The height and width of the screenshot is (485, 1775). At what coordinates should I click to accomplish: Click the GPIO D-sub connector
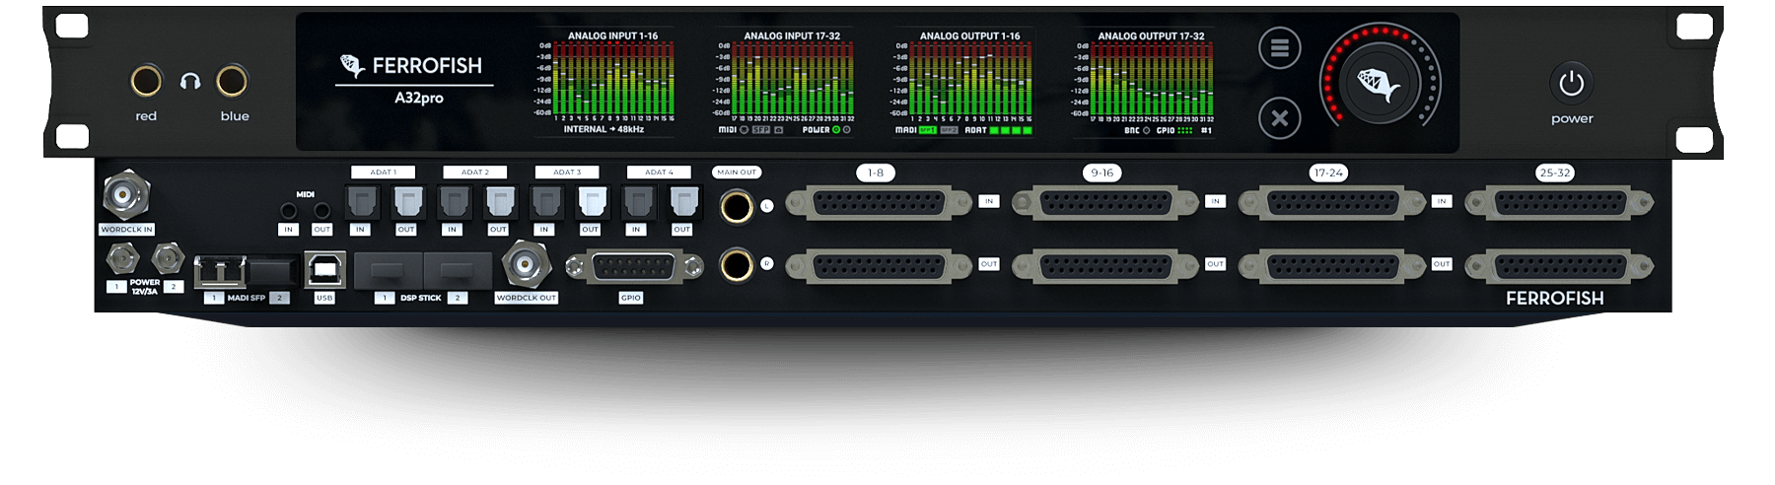[634, 267]
